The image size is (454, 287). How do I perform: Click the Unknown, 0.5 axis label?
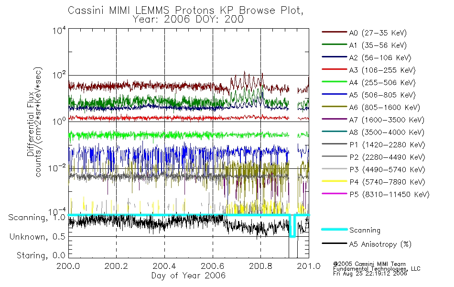point(37,237)
